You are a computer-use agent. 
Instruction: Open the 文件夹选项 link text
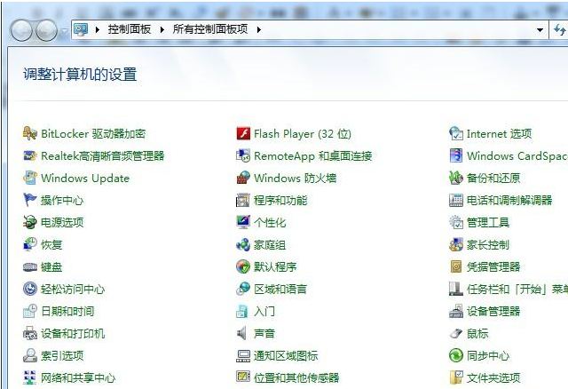493,377
